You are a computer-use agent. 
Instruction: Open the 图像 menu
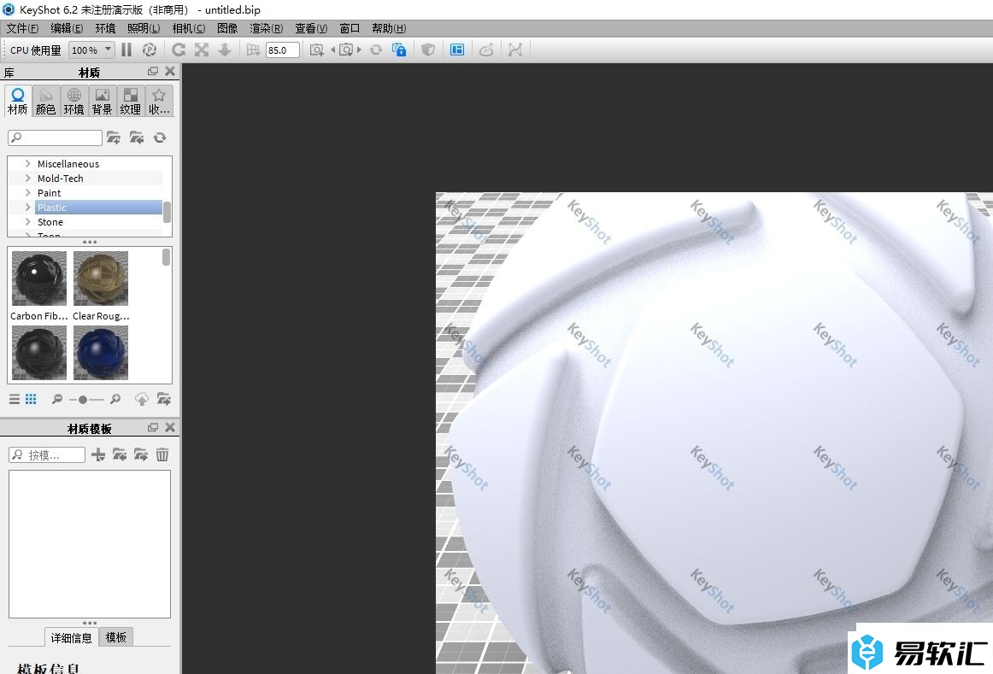click(x=227, y=28)
